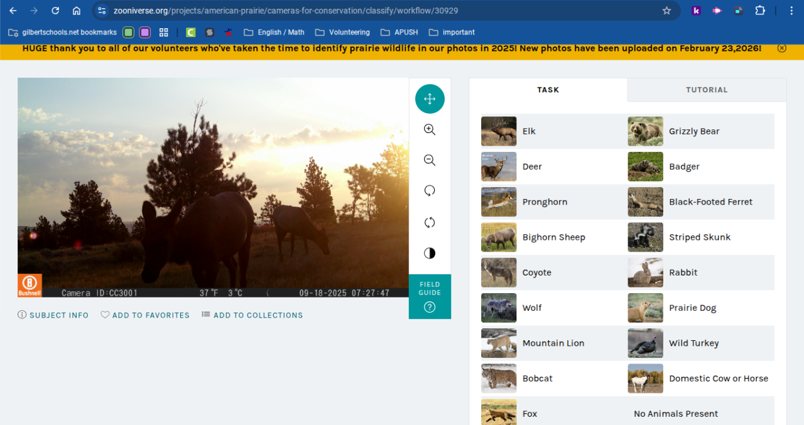804x425 pixels.
Task: Select Striped Skunk
Action: (x=701, y=237)
